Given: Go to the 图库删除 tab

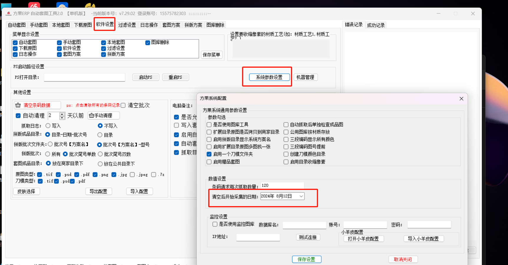Looking at the screenshot, I should pos(215,25).
